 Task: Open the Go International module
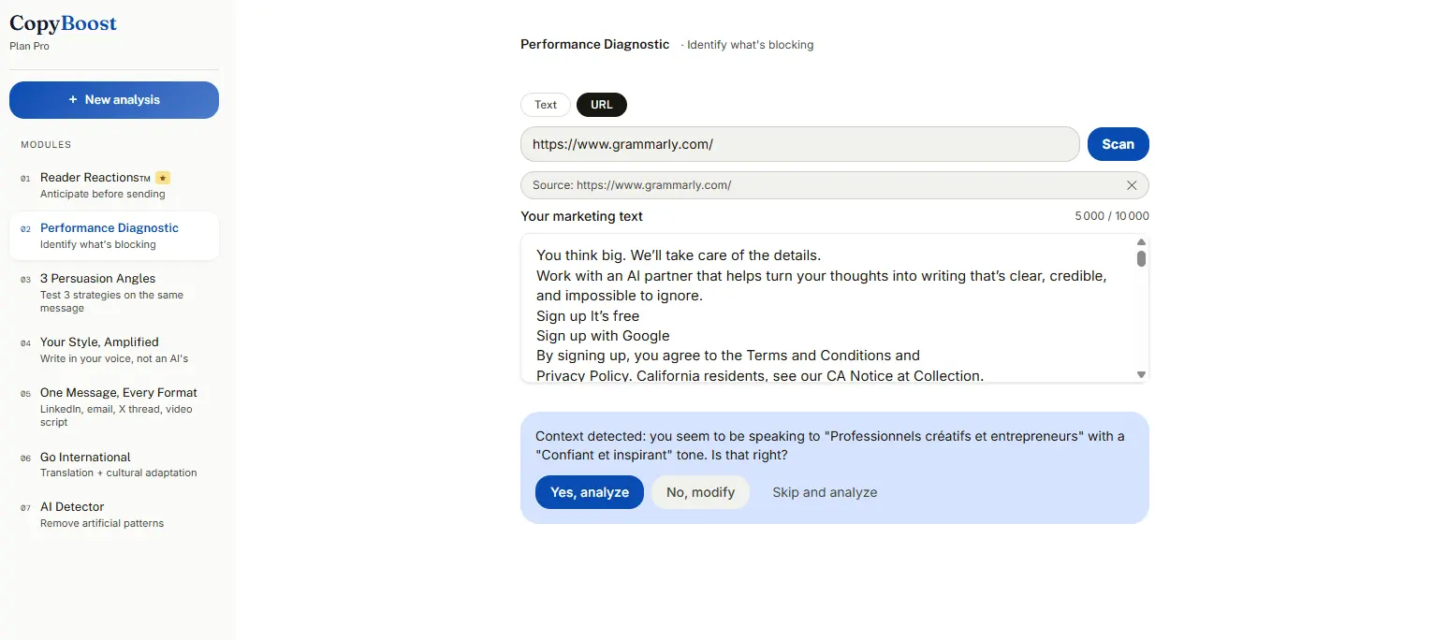(114, 464)
